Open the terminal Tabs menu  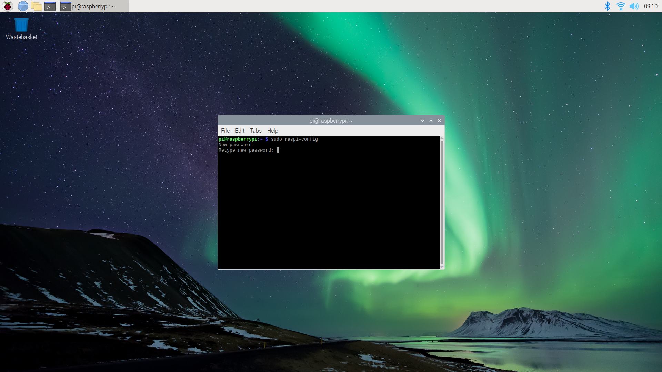(x=256, y=131)
